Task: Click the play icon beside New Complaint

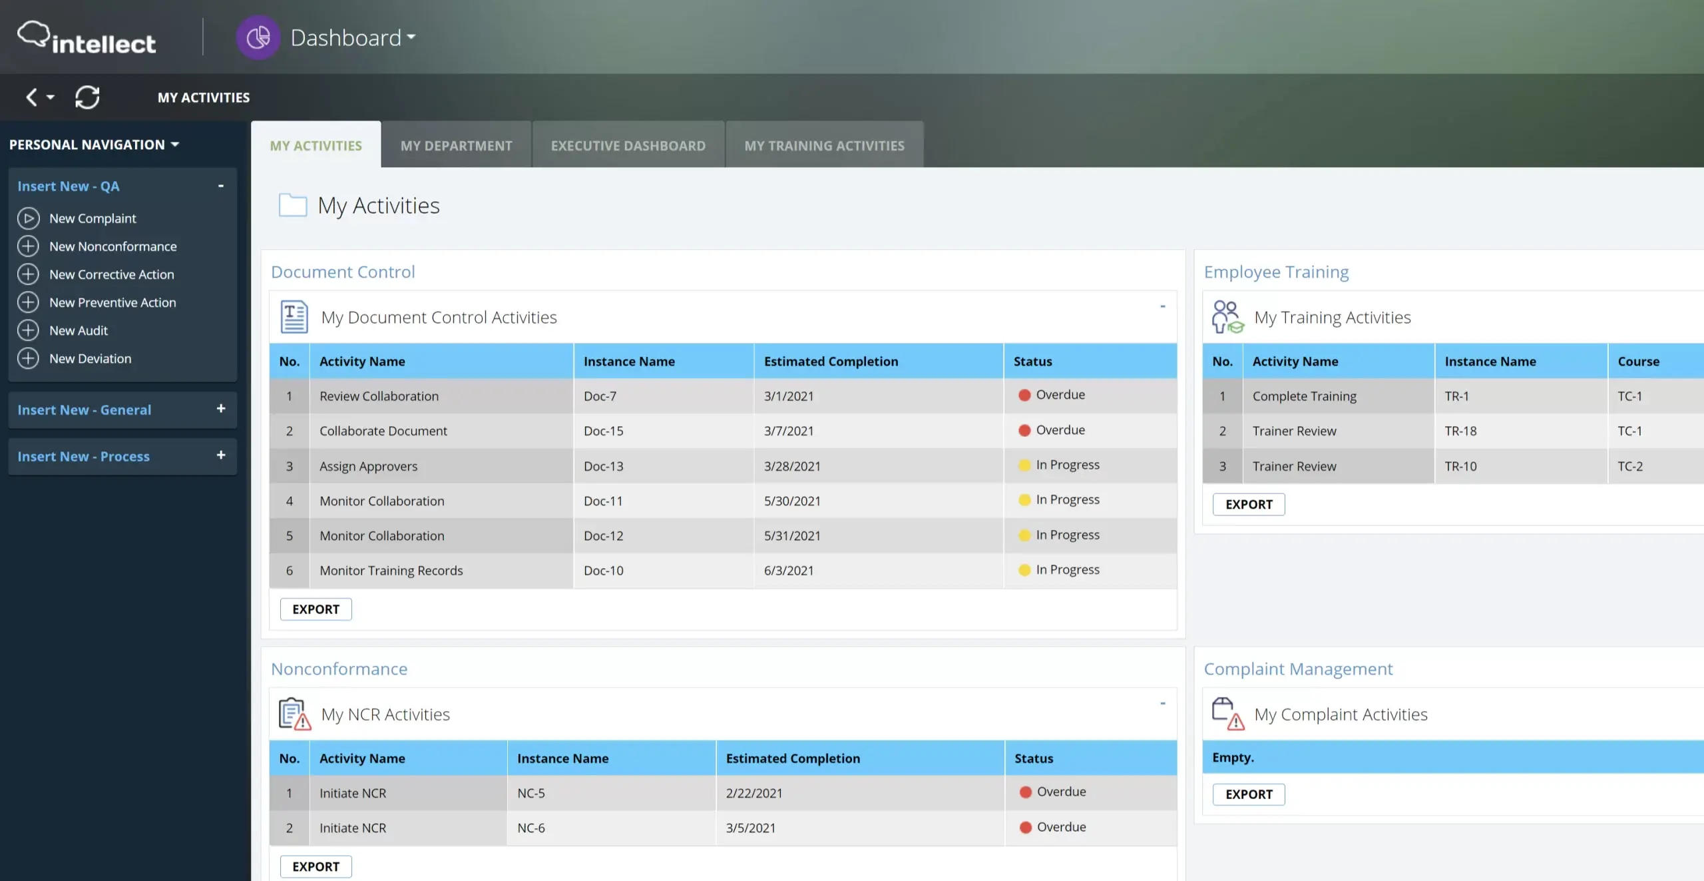Action: click(x=29, y=218)
